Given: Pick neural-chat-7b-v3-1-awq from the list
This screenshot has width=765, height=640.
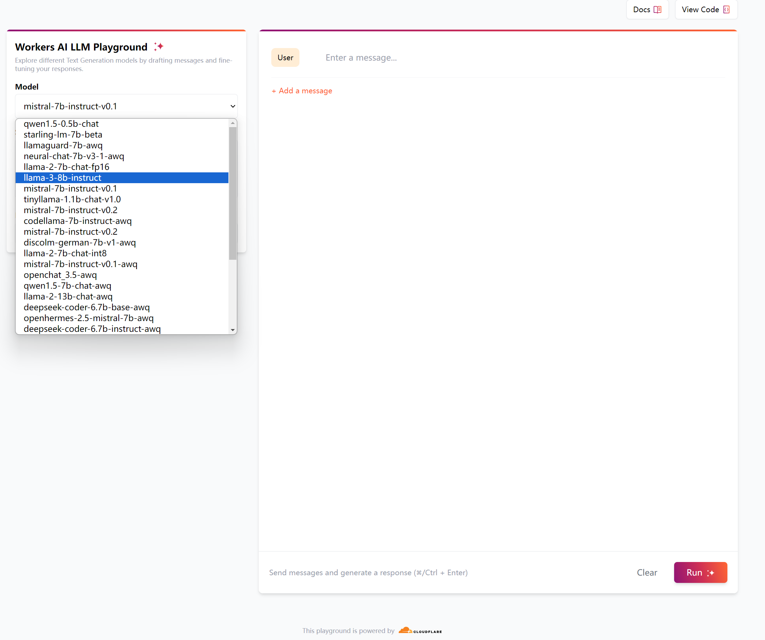Looking at the screenshot, I should pyautogui.click(x=122, y=156).
